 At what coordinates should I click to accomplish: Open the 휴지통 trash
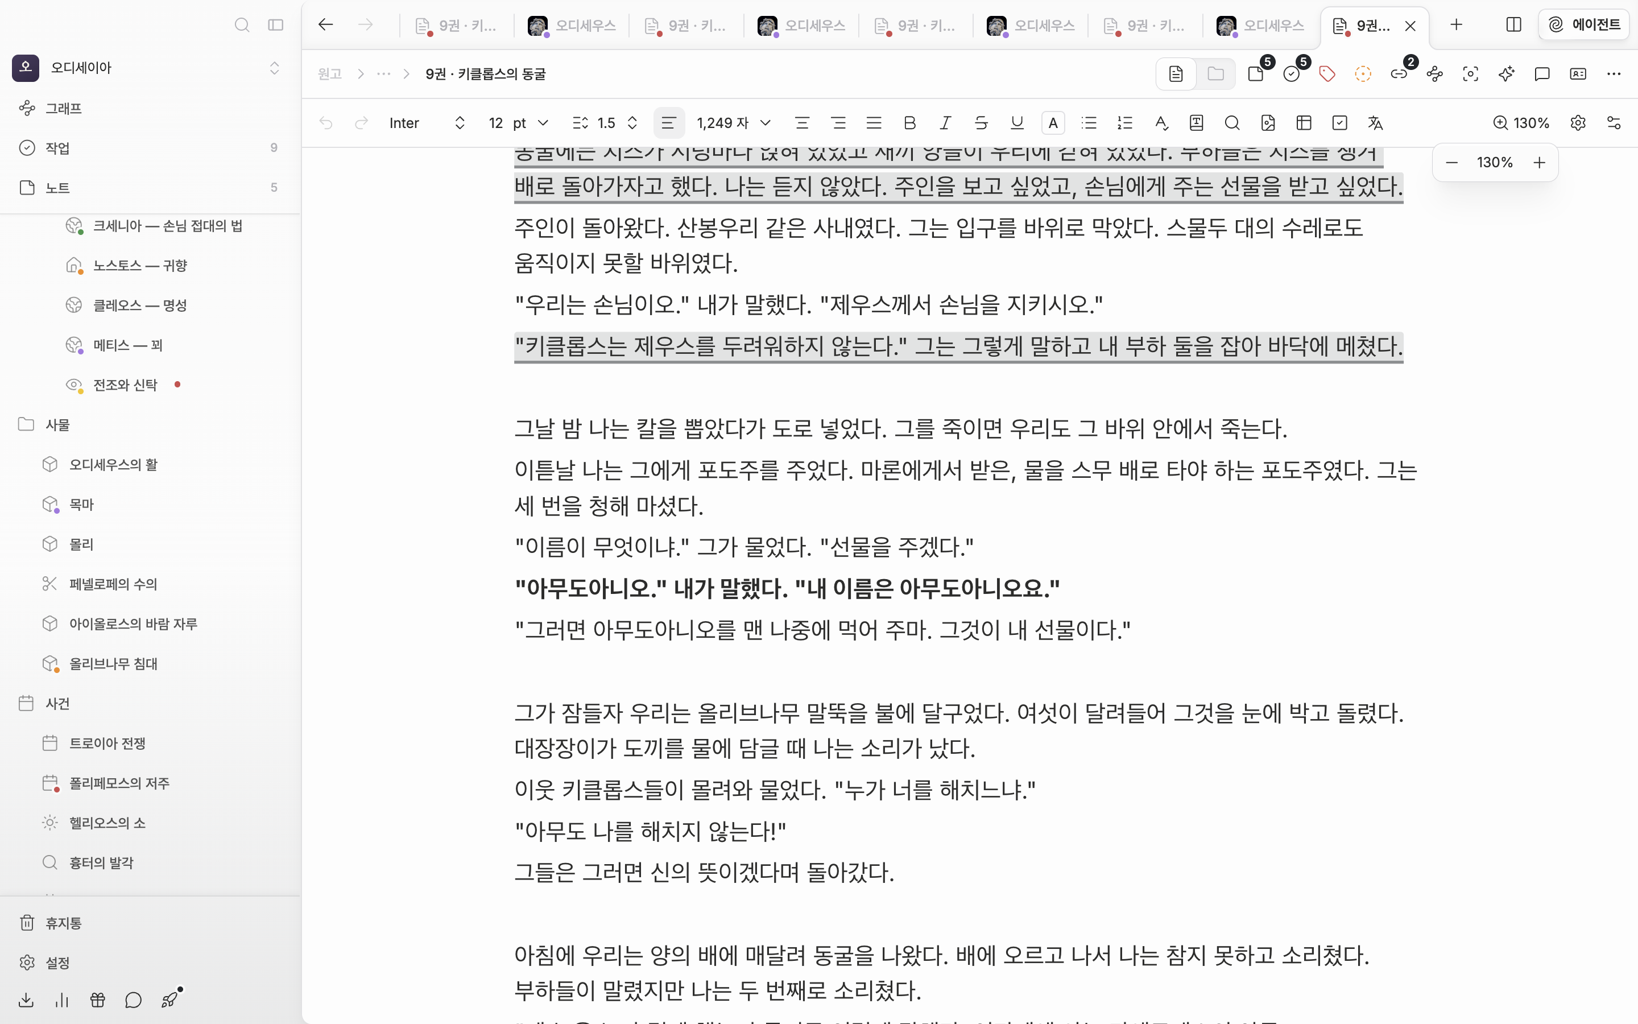click(x=150, y=923)
